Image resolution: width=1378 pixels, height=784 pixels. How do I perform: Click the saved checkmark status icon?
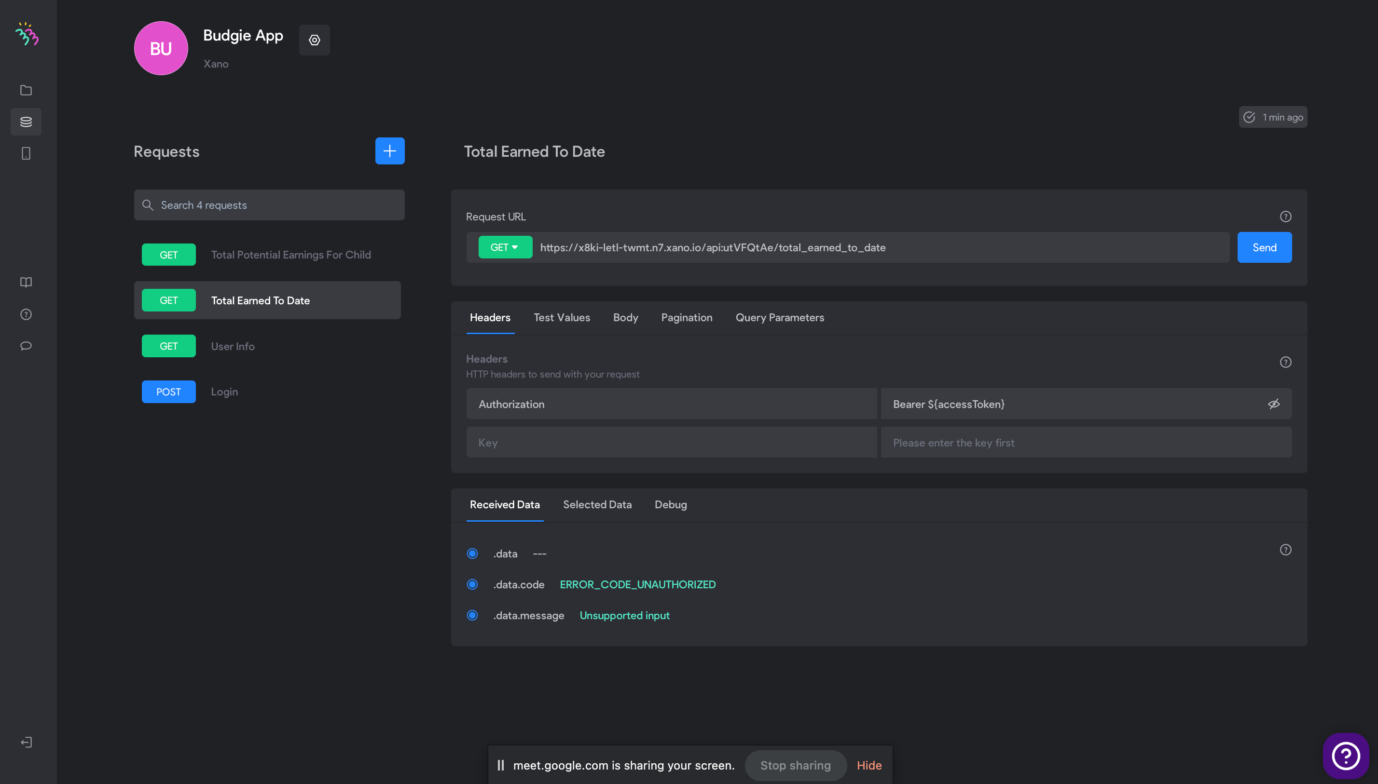click(x=1249, y=117)
